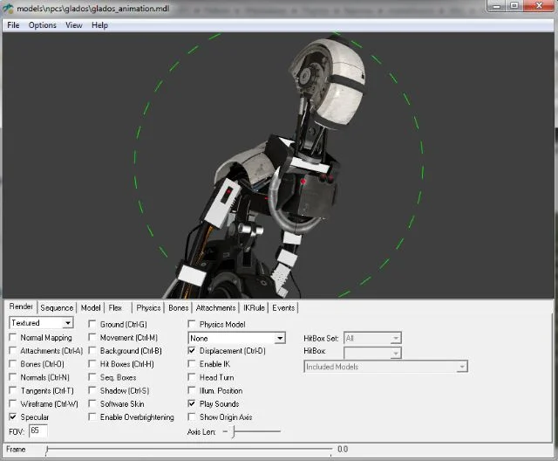Open the Textured render mode dropdown
558x461 pixels.
(x=41, y=323)
